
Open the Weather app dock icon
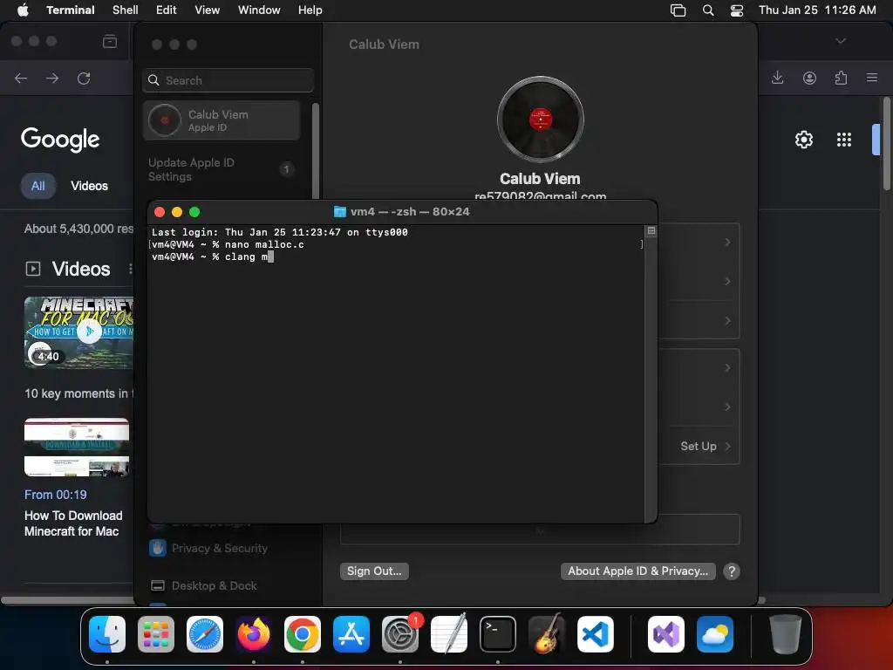point(715,634)
